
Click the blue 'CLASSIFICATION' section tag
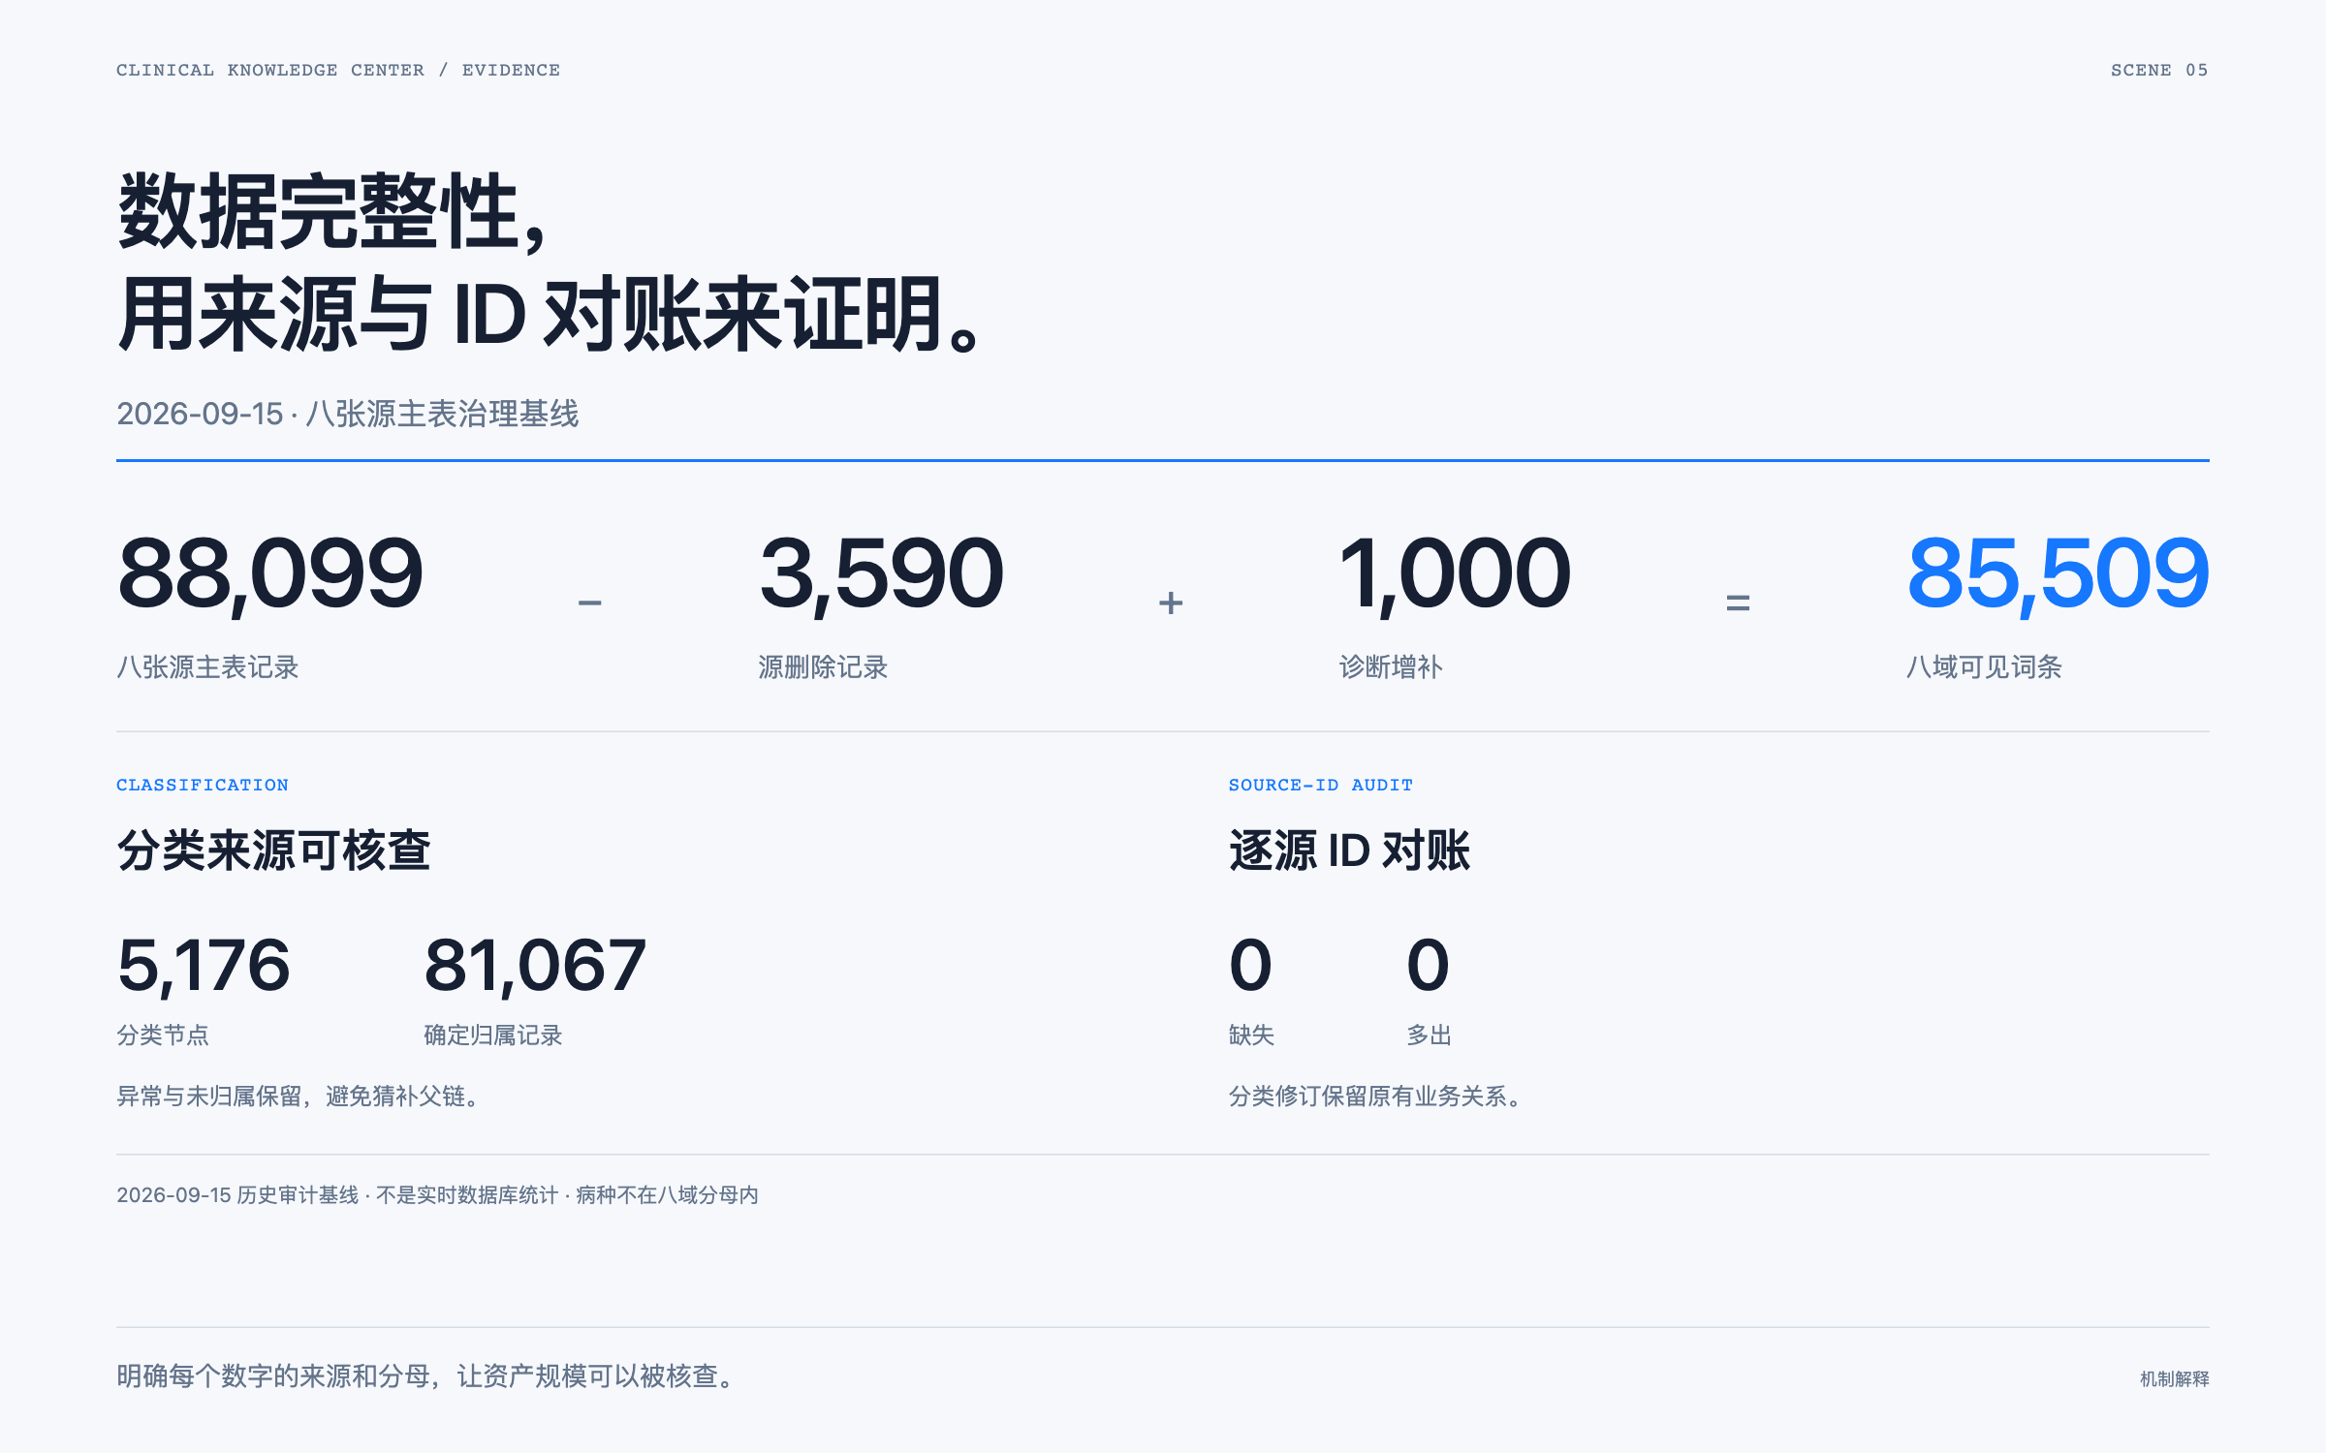203,785
